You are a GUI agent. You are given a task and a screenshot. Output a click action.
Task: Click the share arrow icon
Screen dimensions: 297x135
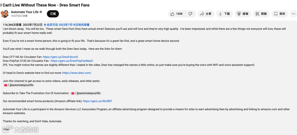[202, 14]
